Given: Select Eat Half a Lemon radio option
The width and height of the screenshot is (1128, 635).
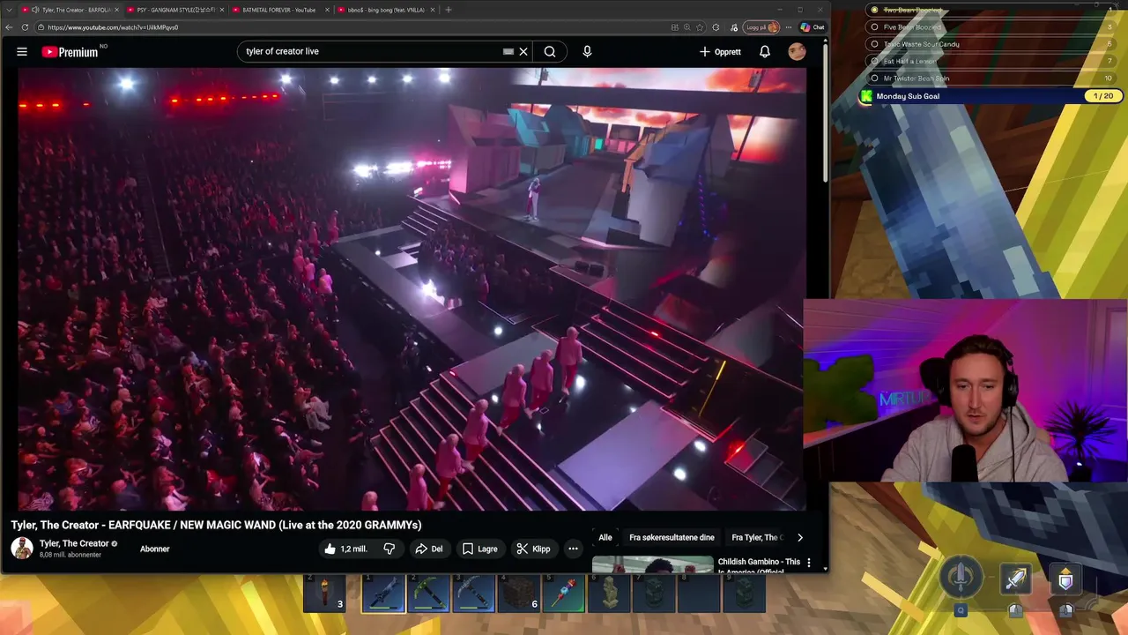Looking at the screenshot, I should [874, 61].
